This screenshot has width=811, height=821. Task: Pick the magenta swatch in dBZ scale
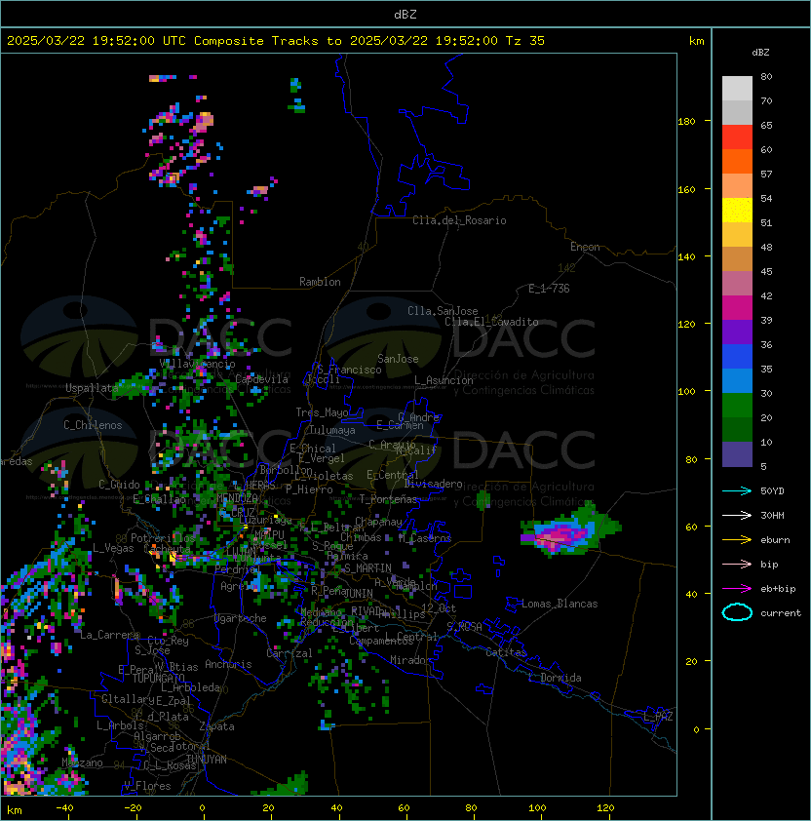737,308
